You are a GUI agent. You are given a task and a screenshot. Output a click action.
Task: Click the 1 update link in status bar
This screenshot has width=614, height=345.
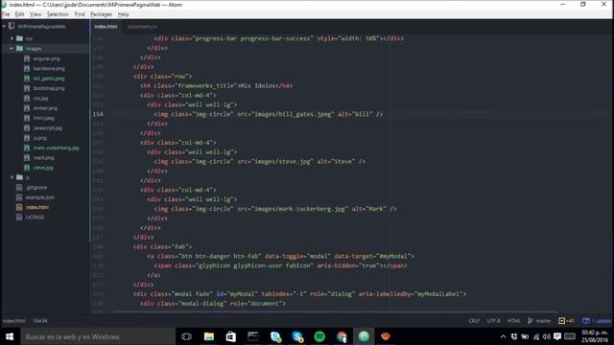(602, 321)
